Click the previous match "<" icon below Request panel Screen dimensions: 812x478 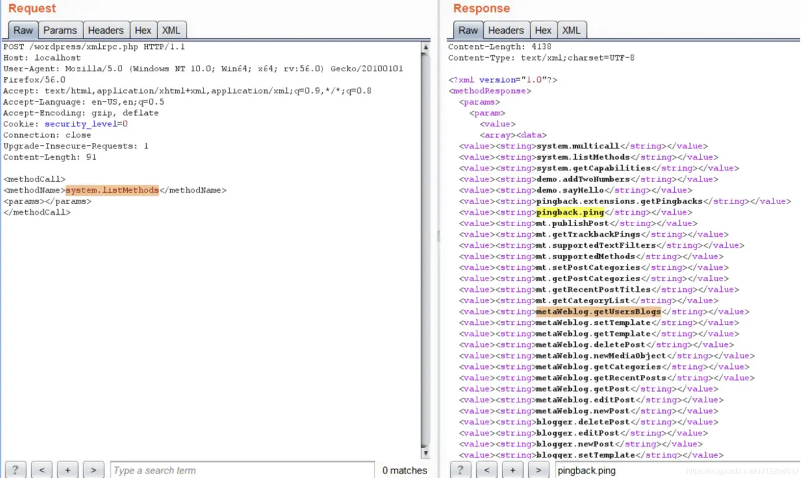(41, 470)
